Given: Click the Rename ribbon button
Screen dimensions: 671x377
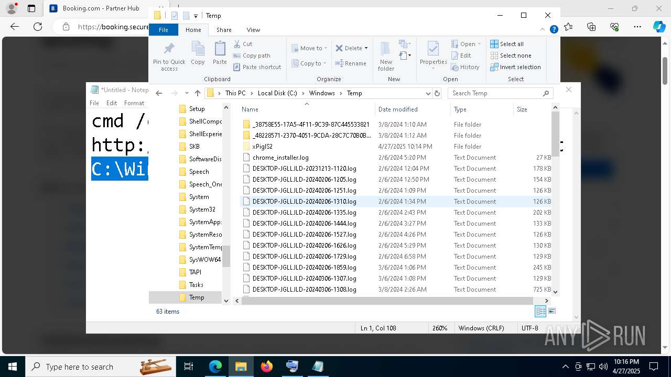Looking at the screenshot, I should point(351,63).
